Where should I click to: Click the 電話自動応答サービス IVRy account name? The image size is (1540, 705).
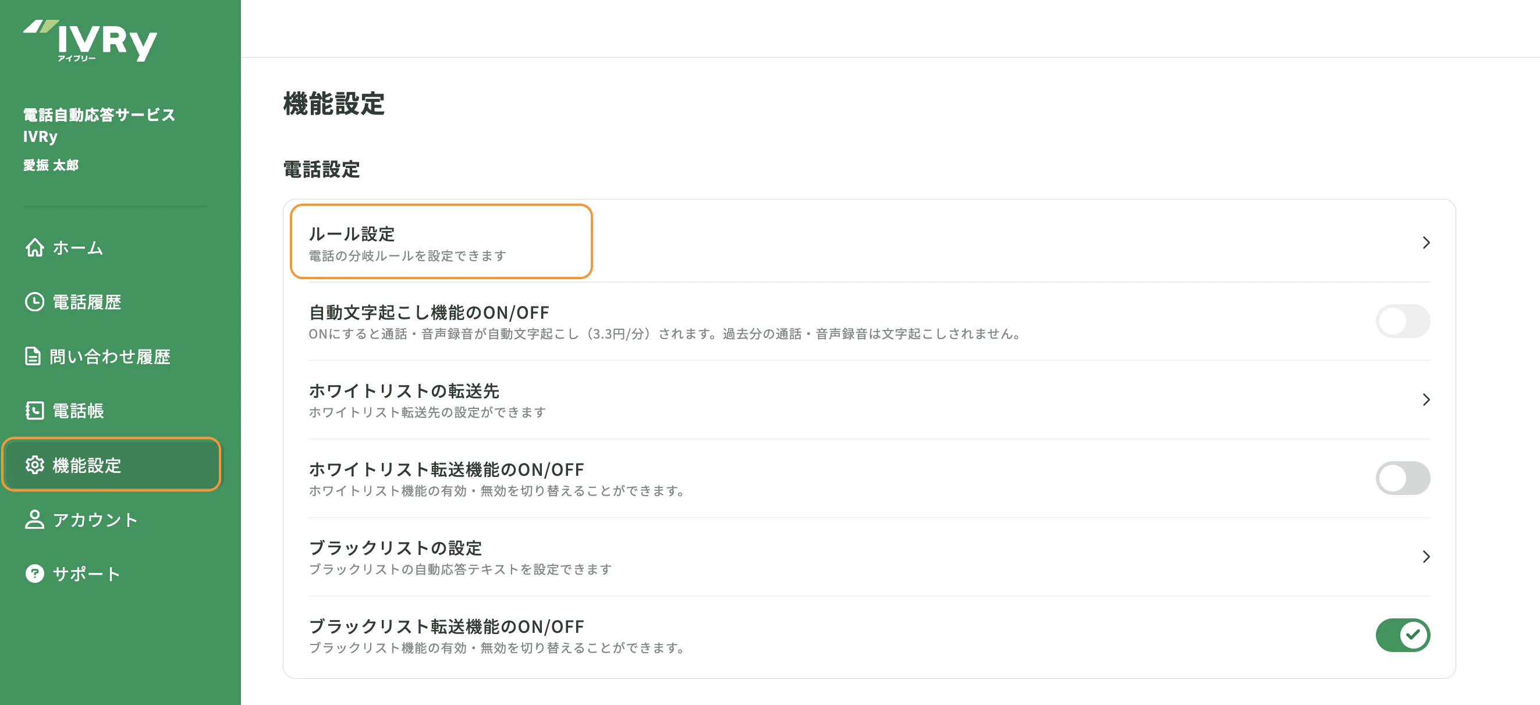[x=100, y=126]
